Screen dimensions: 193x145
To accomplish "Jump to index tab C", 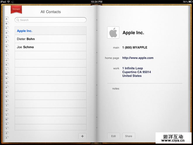I will [x=7, y=28].
